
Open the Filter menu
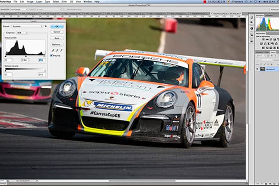[x=64, y=2]
